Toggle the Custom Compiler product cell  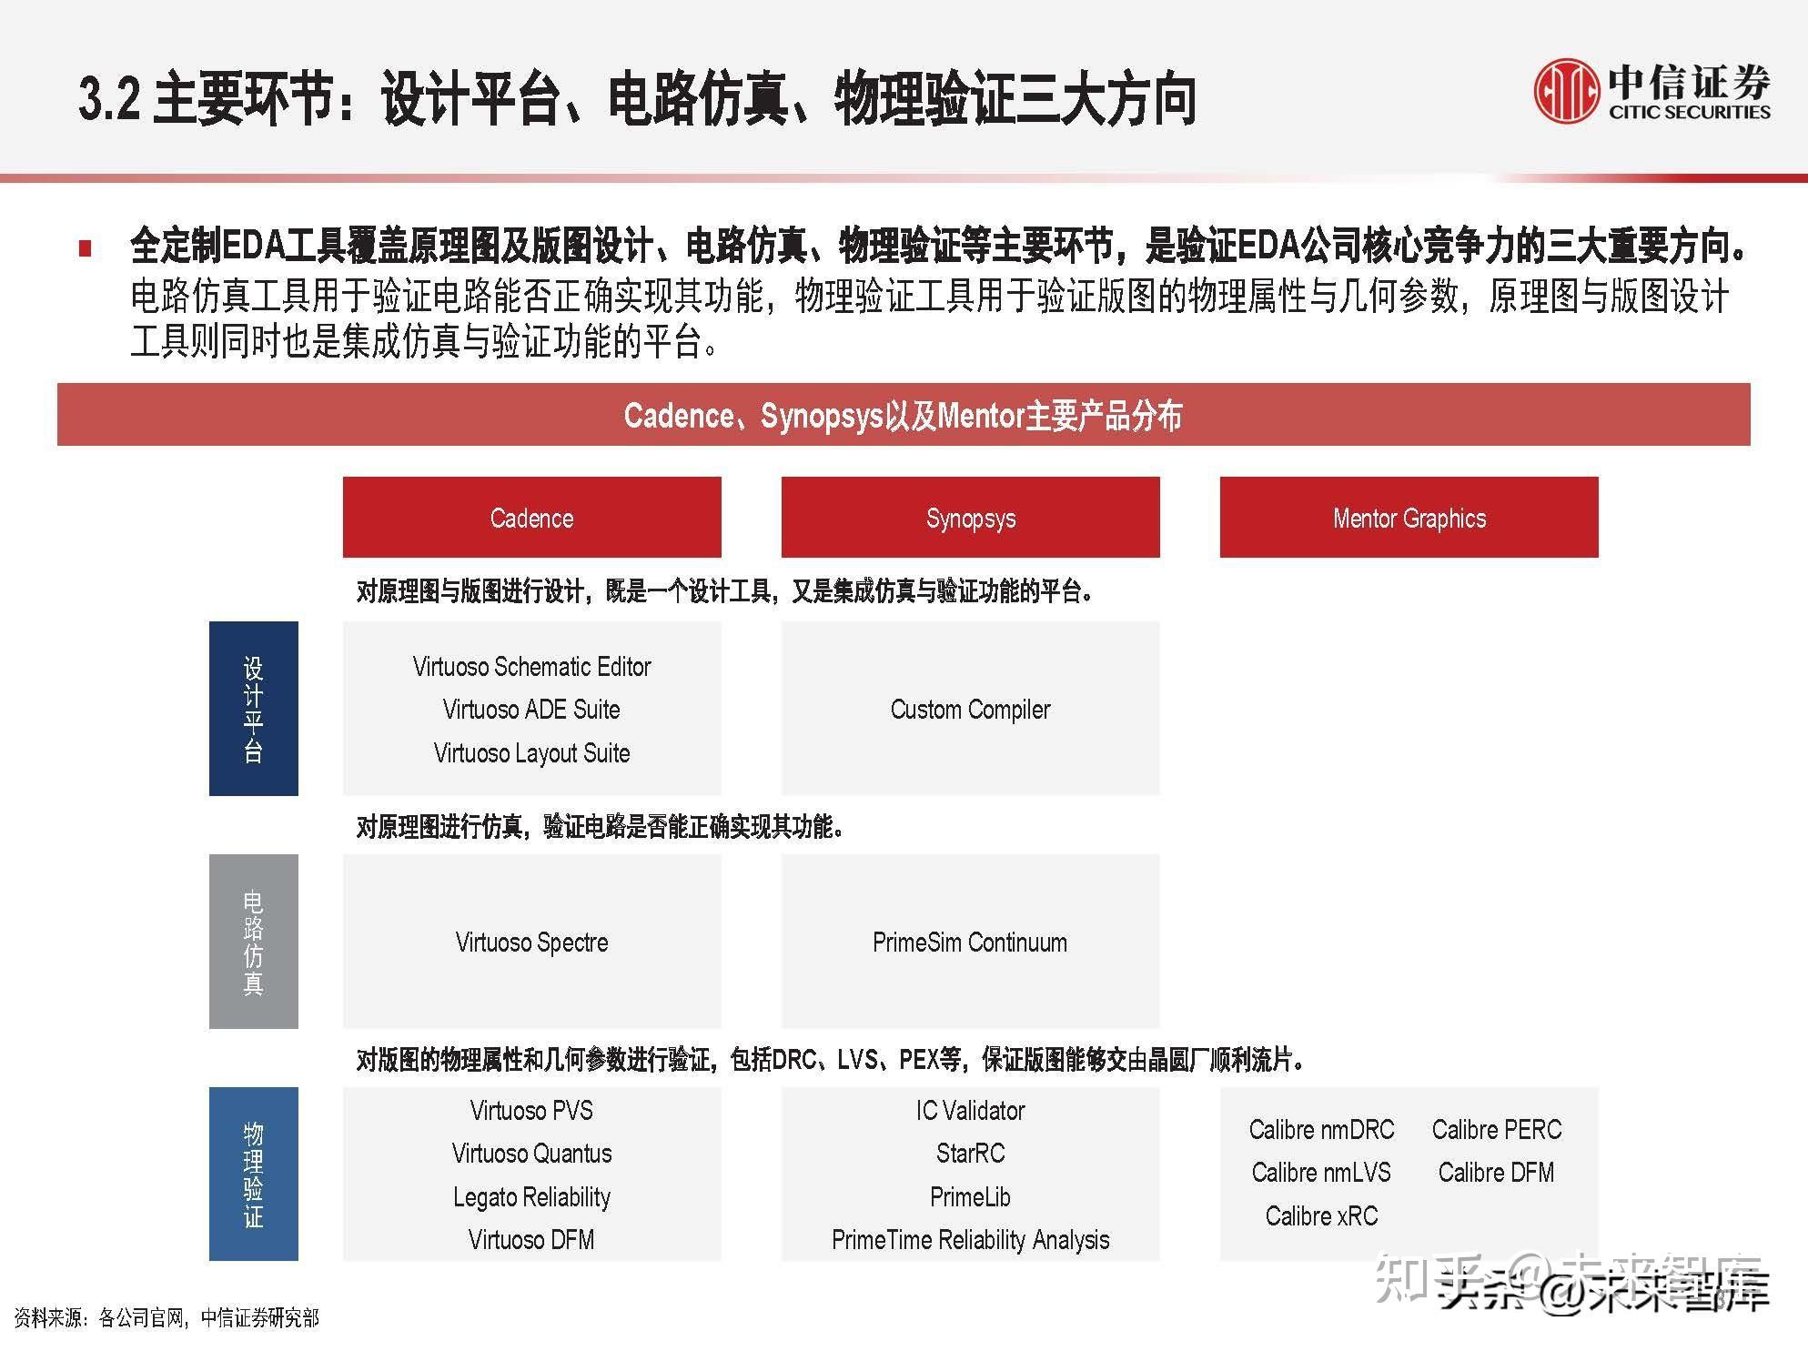click(x=970, y=711)
